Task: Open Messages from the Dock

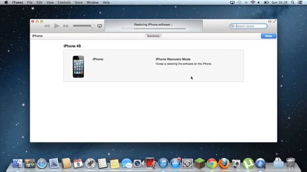Action: coord(127,163)
